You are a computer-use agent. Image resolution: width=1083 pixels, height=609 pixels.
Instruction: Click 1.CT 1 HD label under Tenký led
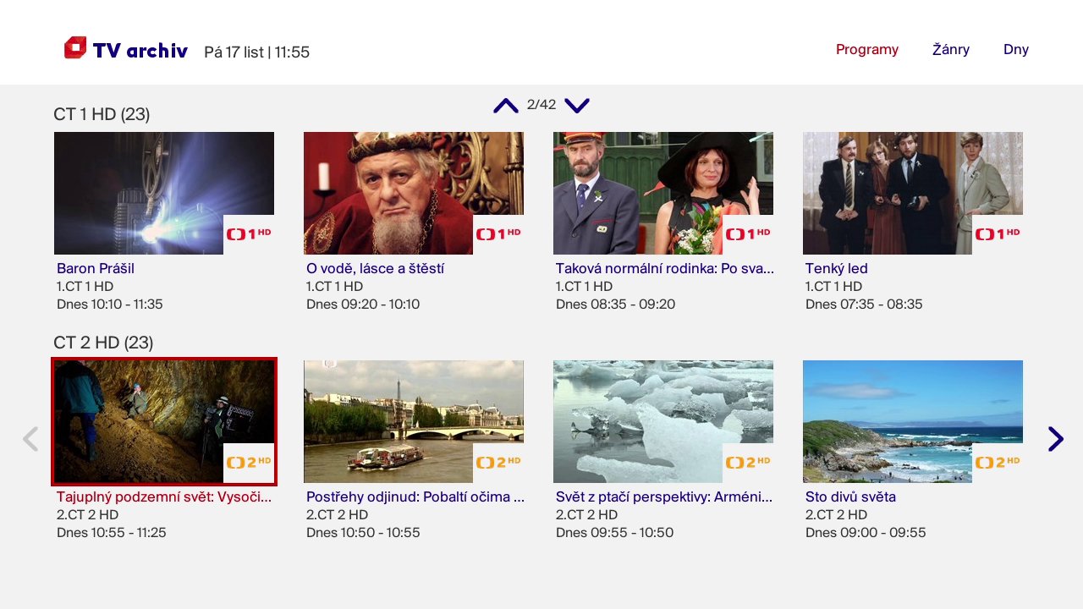click(x=833, y=286)
